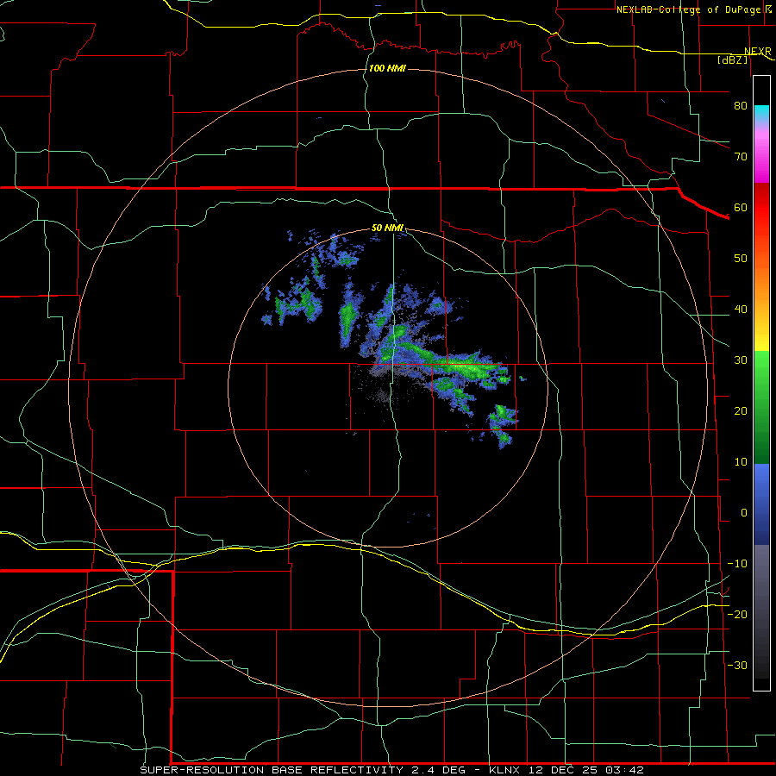This screenshot has width=776, height=776.
Task: Click the NEXR label above the color scale
Action: click(x=758, y=52)
